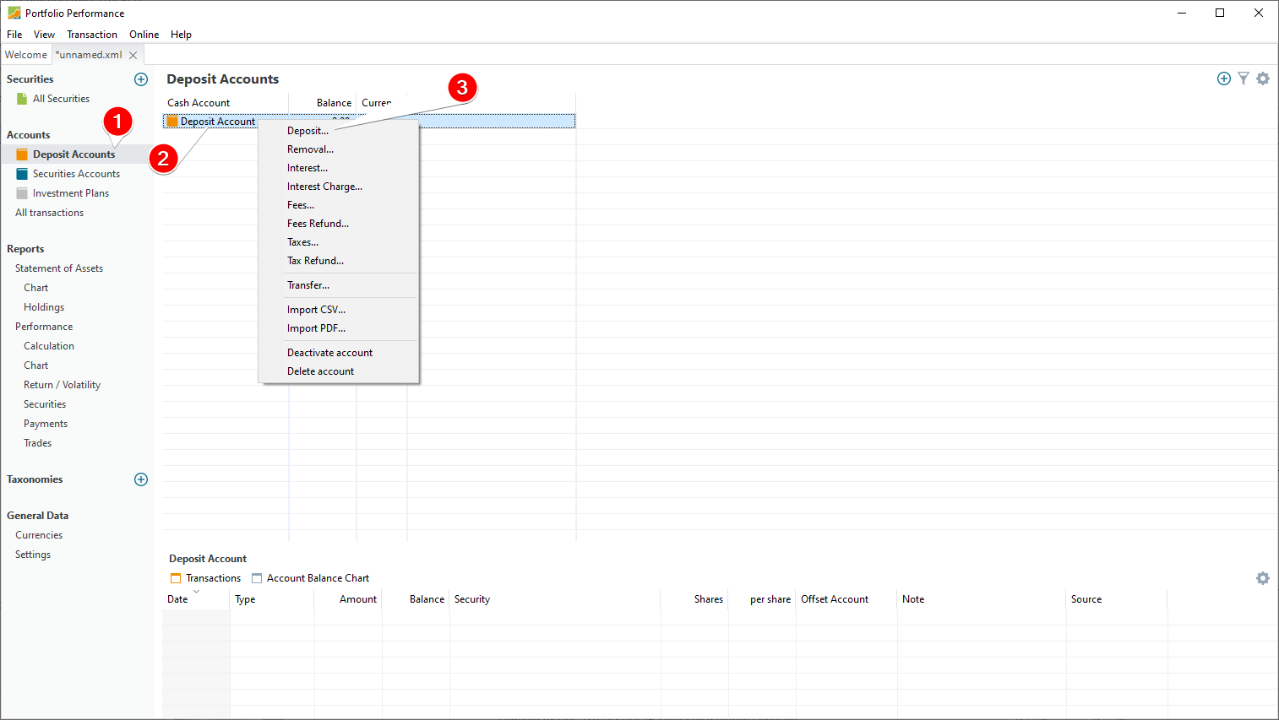This screenshot has width=1279, height=720.
Task: Click the teal Securities Accounts icon
Action: coord(22,174)
